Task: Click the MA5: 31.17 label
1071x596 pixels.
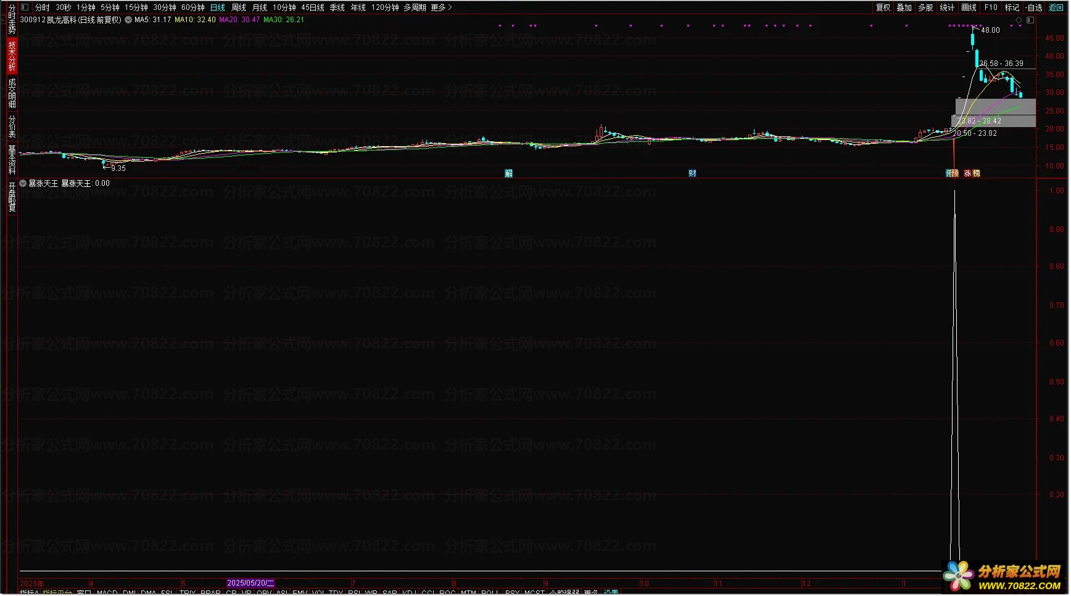Action: (152, 20)
